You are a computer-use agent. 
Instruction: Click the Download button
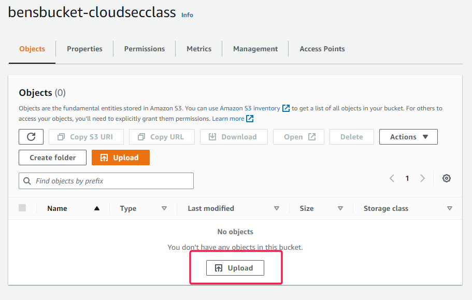pos(234,137)
